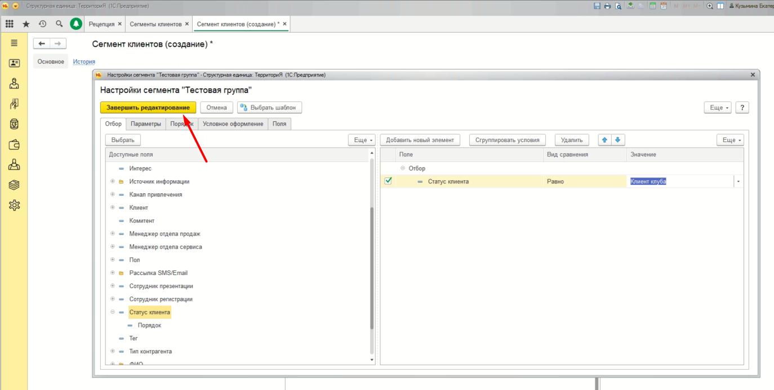Click the printer icon in top toolbar
774x390 pixels.
coord(607,6)
